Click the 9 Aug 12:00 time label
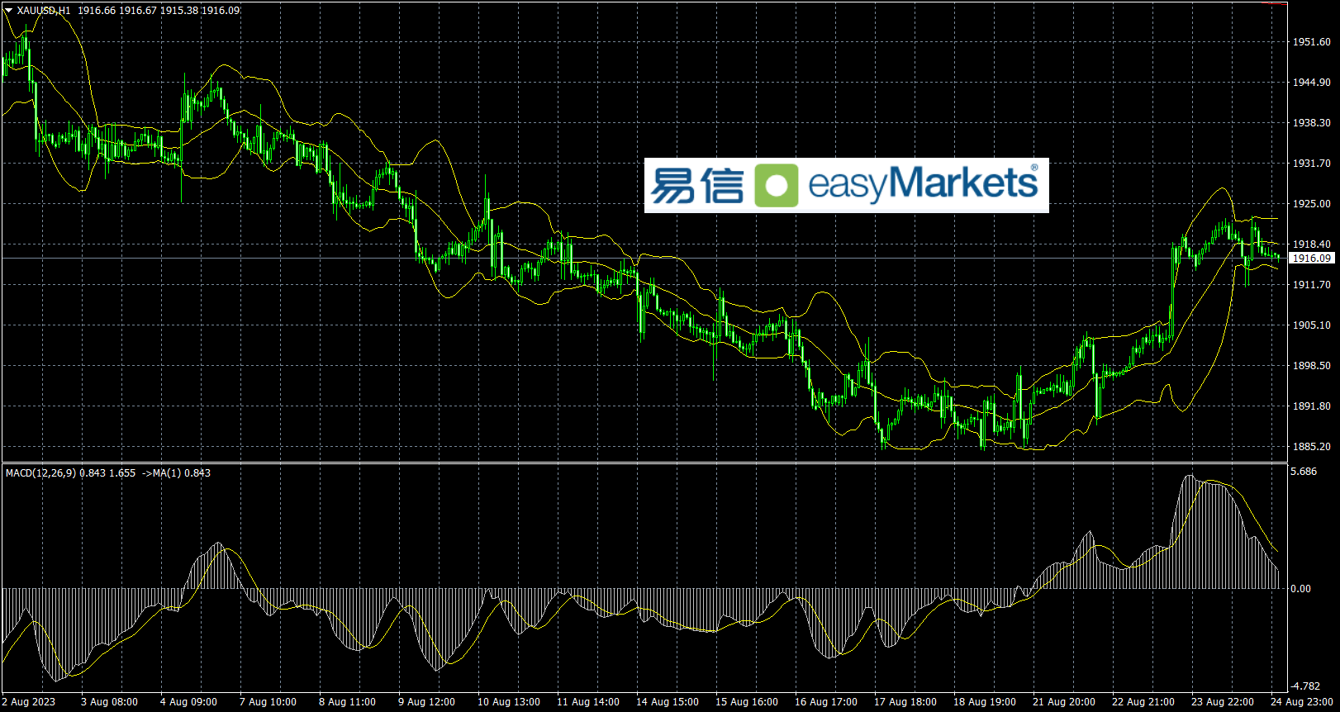The image size is (1340, 712). click(426, 702)
